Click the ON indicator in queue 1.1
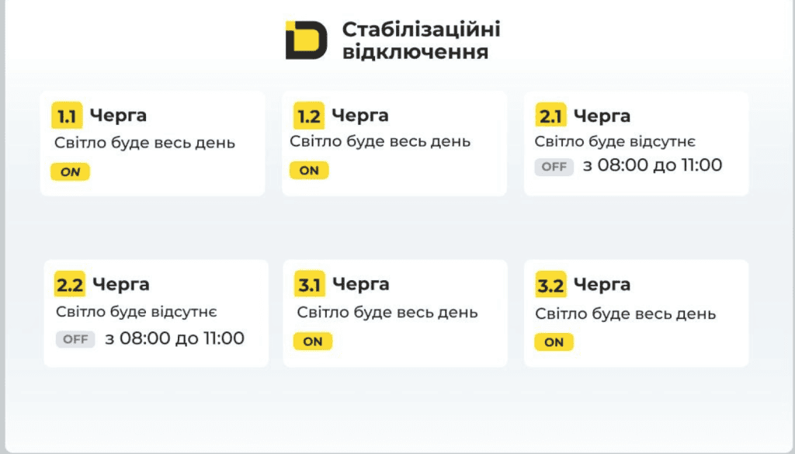The width and height of the screenshot is (795, 454). point(71,172)
